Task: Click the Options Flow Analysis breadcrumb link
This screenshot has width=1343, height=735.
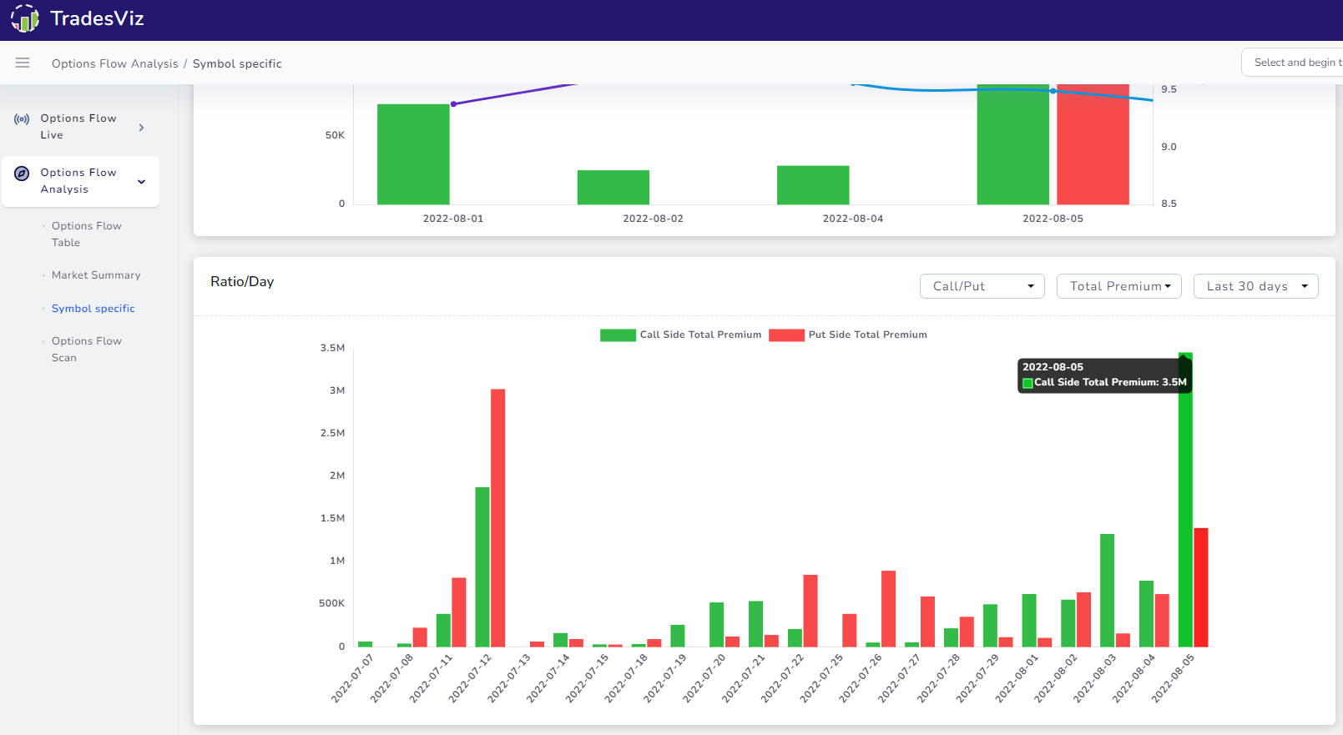Action: 115,63
